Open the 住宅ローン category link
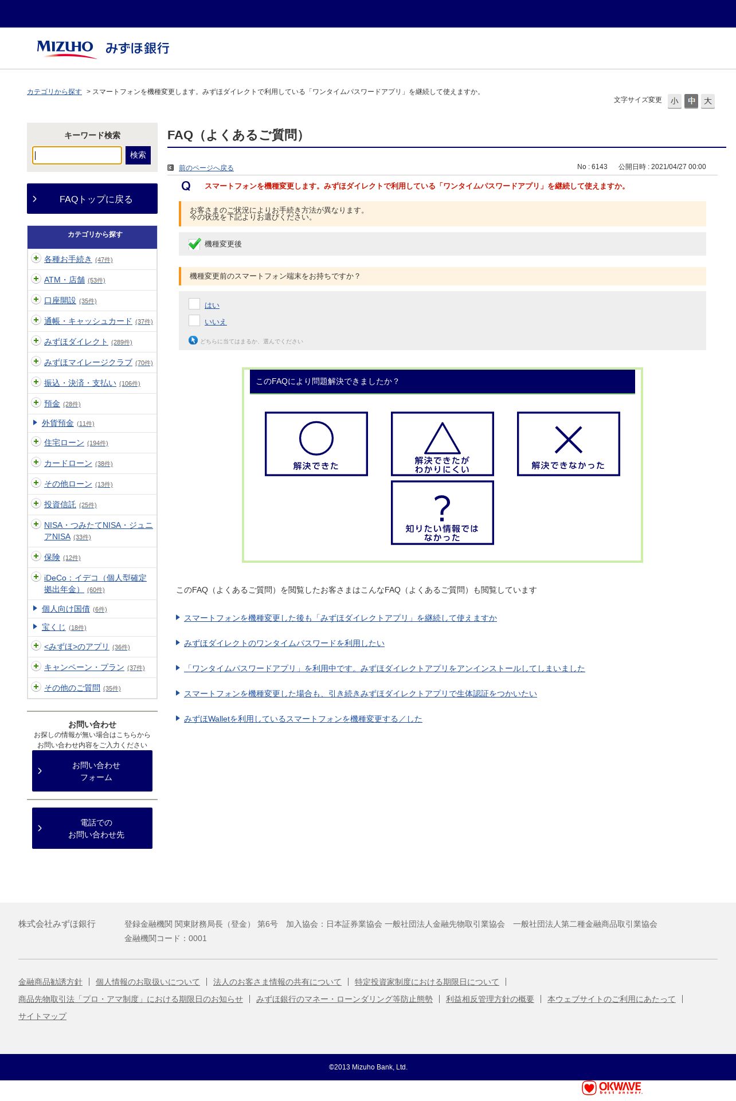The height and width of the screenshot is (1101, 736). [64, 442]
